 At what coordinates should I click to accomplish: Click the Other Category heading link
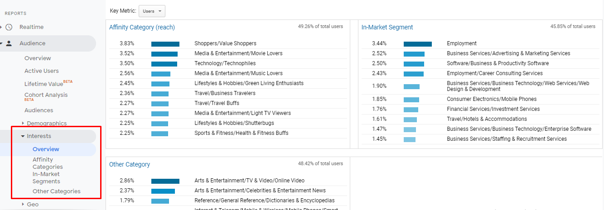point(130,164)
